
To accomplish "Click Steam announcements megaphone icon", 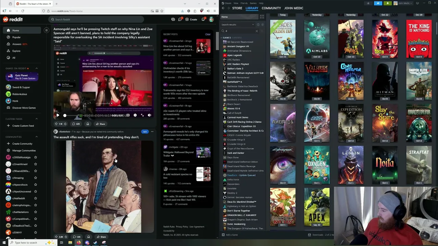I will pyautogui.click(x=378, y=3).
